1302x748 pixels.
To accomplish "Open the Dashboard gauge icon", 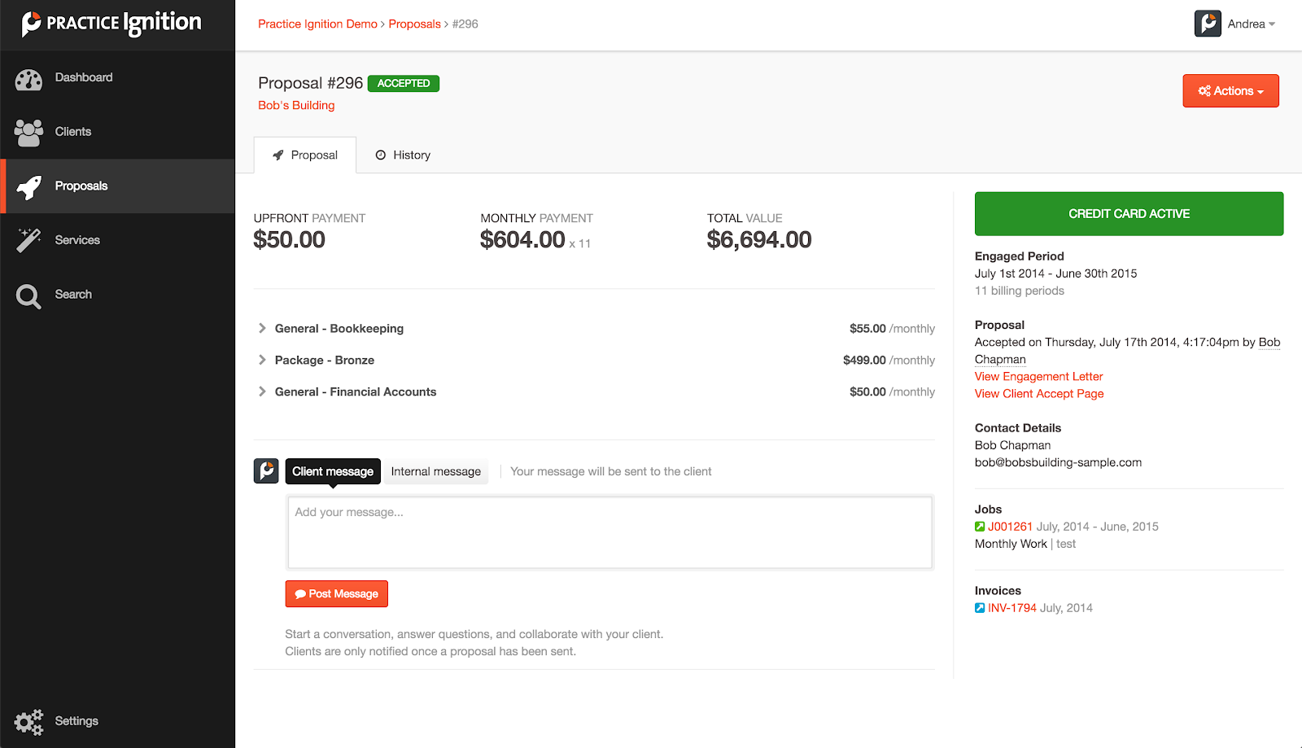I will 28,79.
